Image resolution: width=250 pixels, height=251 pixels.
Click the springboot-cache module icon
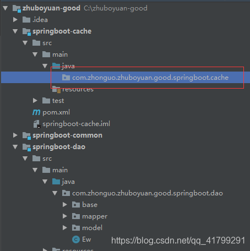(x=26, y=32)
